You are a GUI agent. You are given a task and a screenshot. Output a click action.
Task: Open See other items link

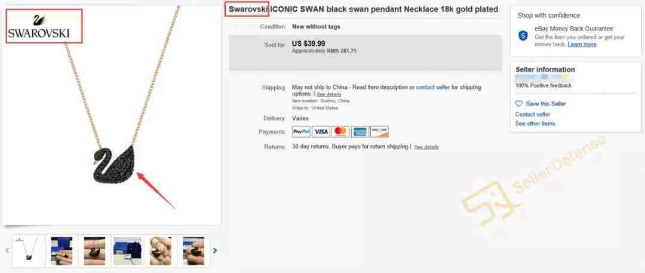(535, 123)
